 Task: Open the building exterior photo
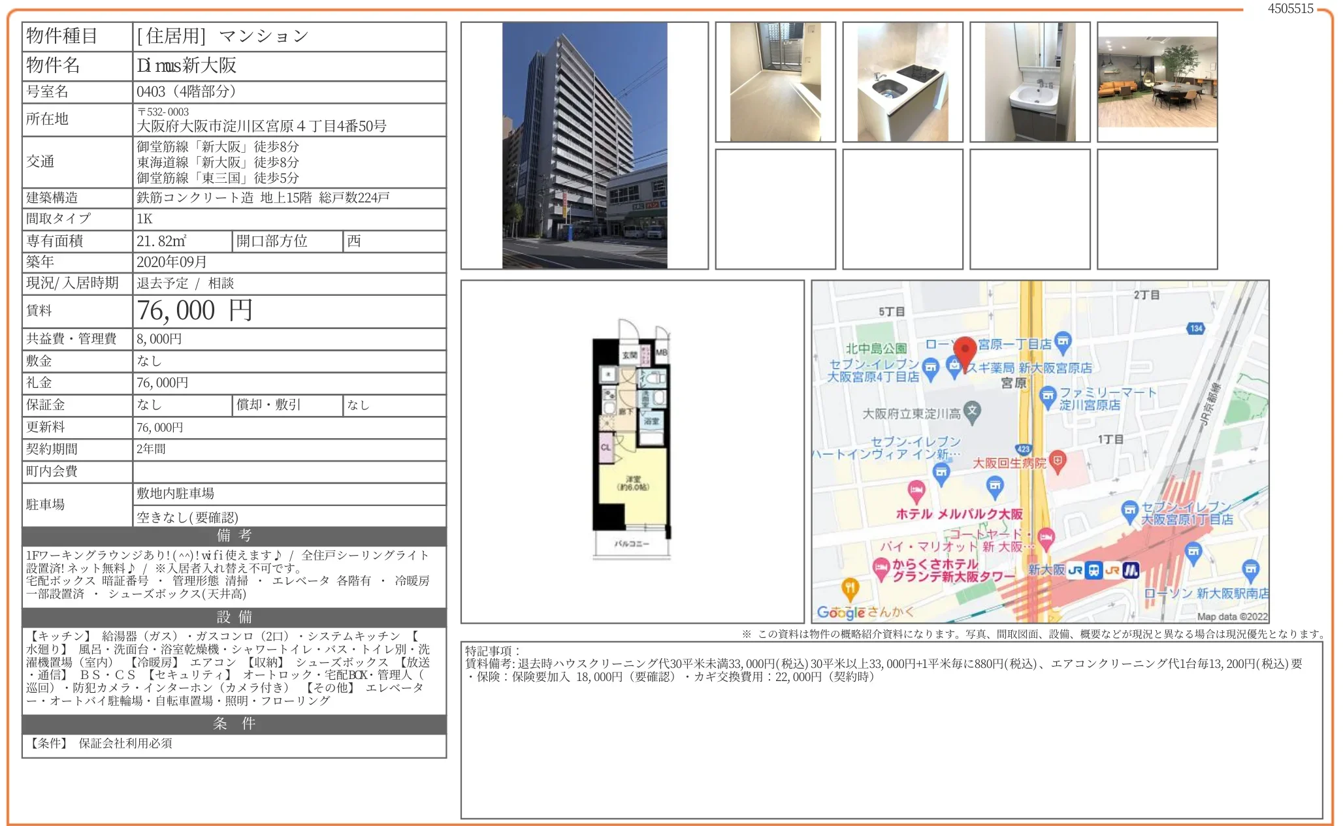pos(584,146)
